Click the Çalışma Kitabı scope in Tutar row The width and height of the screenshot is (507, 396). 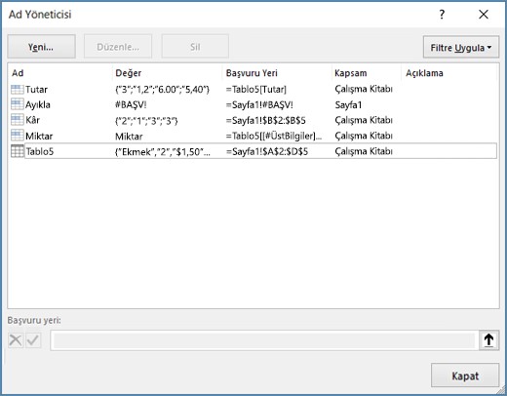click(x=364, y=89)
